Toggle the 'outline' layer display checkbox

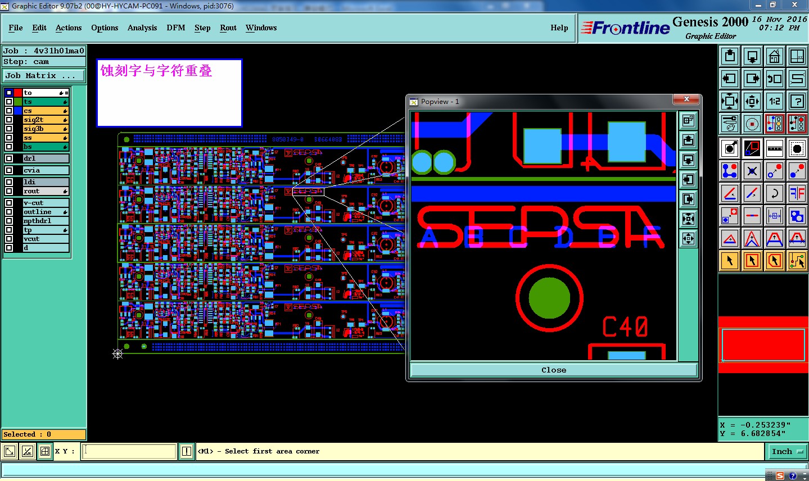click(x=8, y=212)
